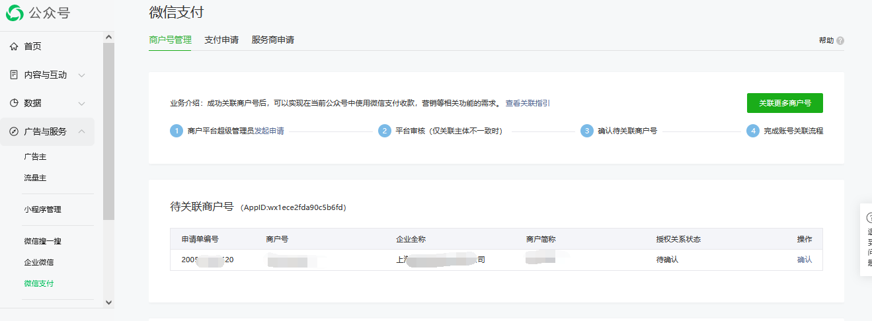Collapse the 广告与服务 menu chevron

82,131
